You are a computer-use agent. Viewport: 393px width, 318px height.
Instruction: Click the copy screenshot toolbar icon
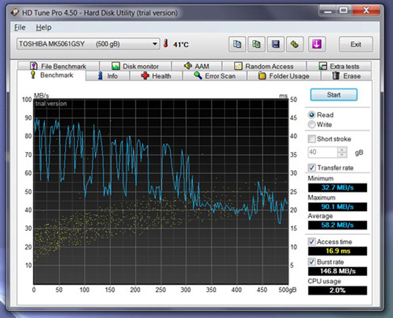pyautogui.click(x=257, y=44)
